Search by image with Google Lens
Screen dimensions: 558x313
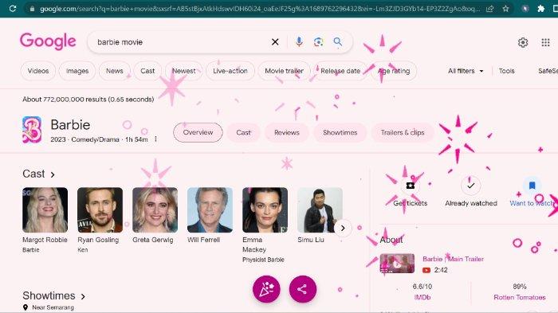319,42
